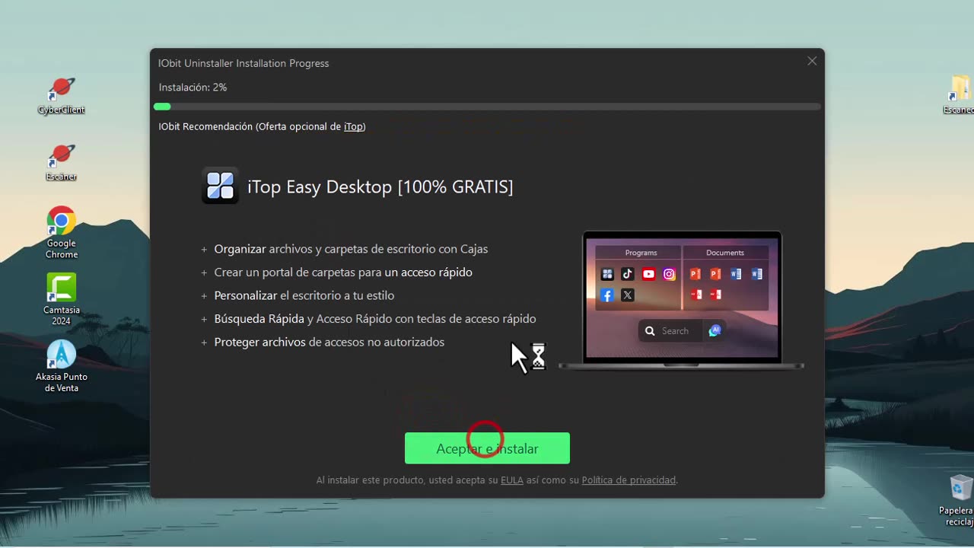974x548 pixels.
Task: Open the EULA link
Action: [x=512, y=480]
